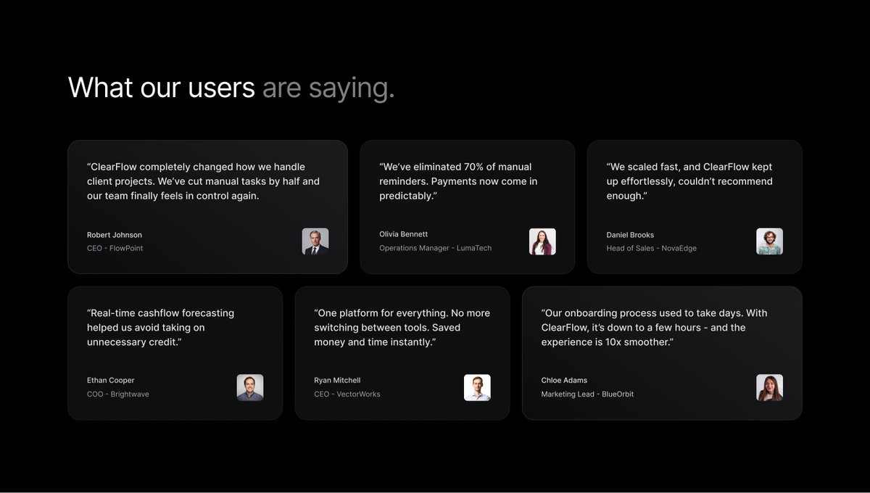The height and width of the screenshot is (493, 870).
Task: Click the quote about eliminating 70% of manual reminders
Action: (x=458, y=181)
